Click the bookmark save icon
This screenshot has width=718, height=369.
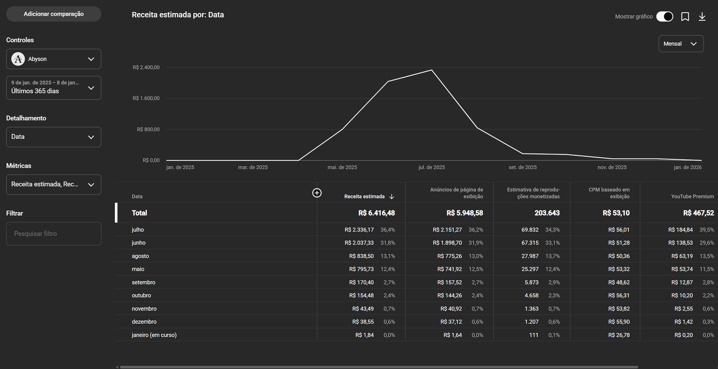click(685, 17)
